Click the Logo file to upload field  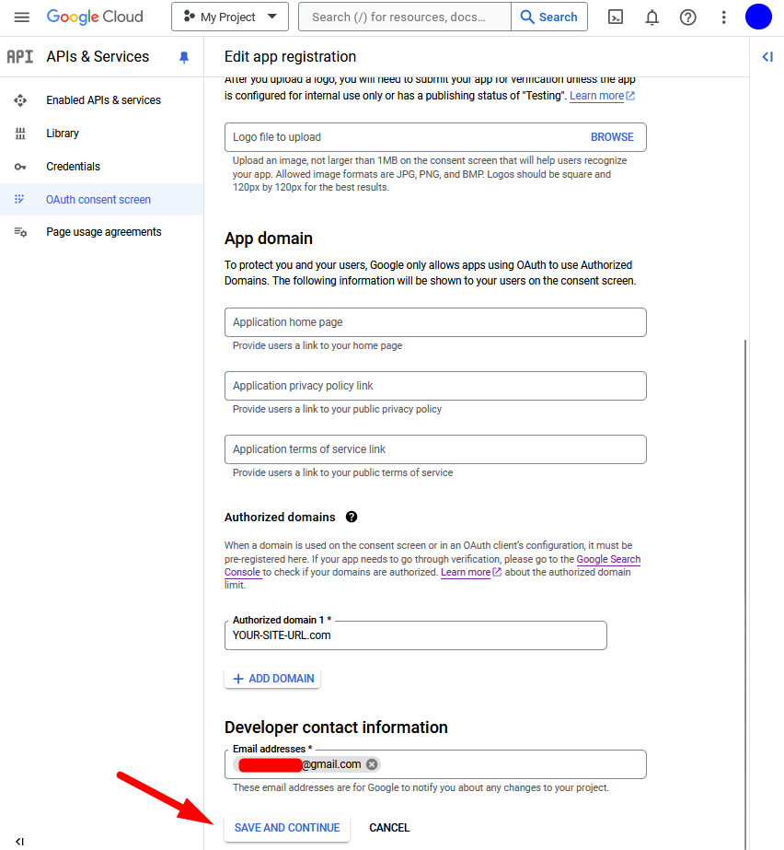tap(435, 137)
